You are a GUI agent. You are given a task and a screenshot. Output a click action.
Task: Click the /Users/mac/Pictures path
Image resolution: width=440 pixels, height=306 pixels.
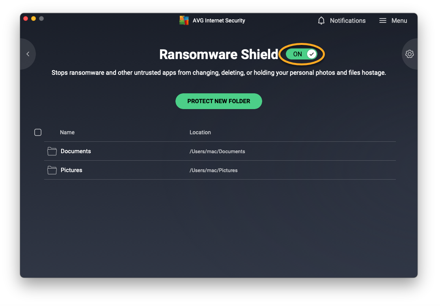pos(213,170)
